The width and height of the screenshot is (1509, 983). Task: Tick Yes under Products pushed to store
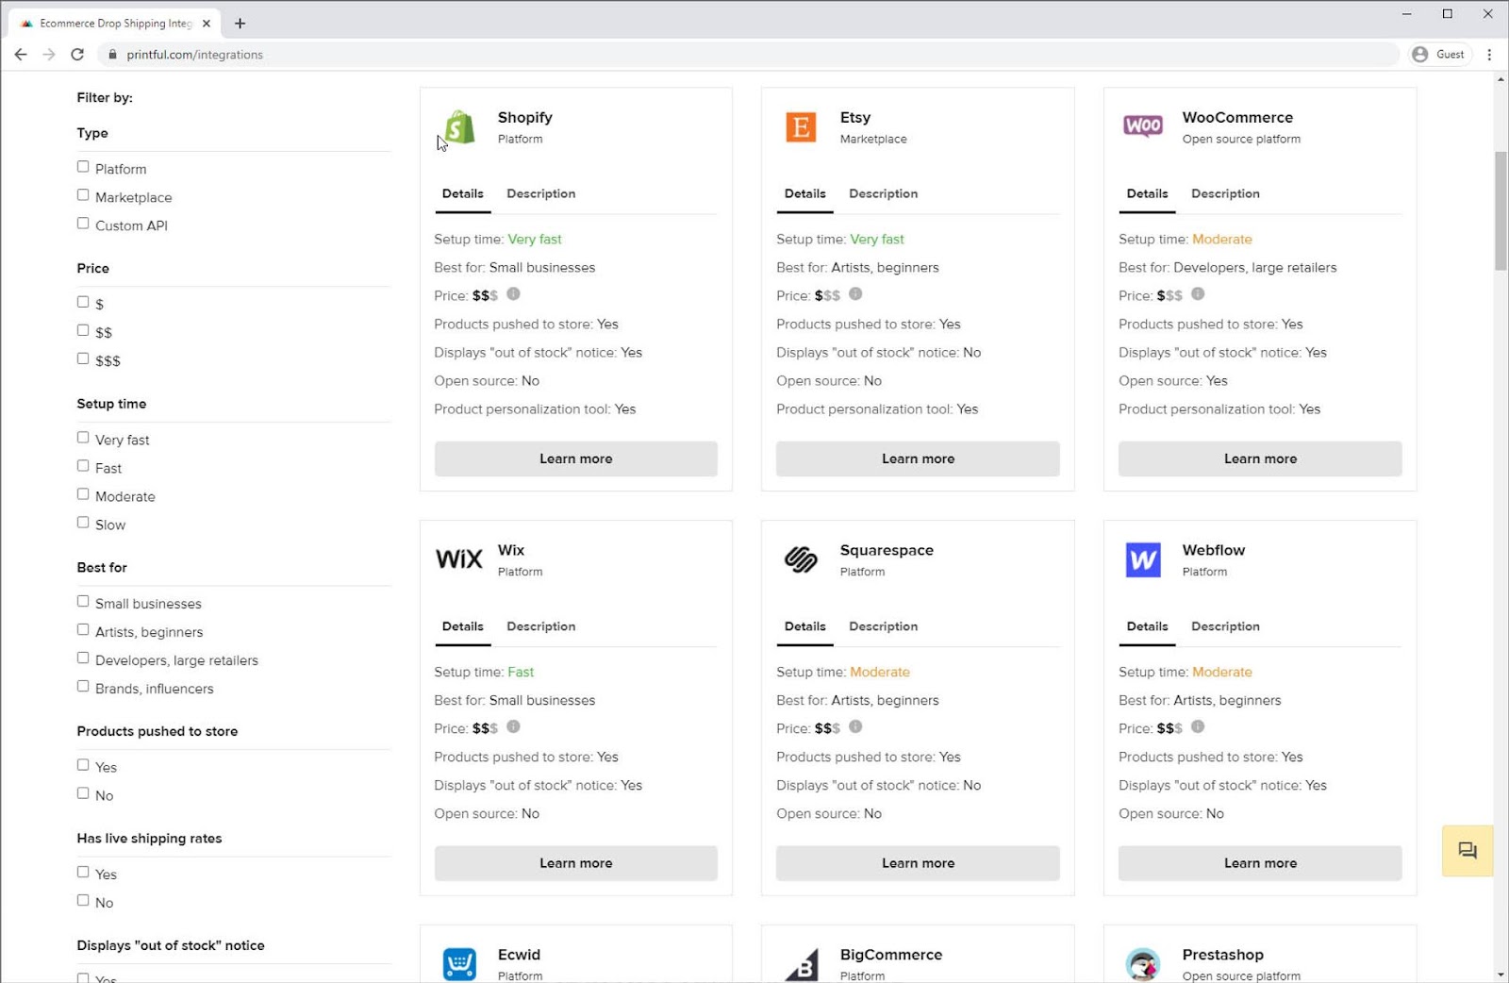click(x=83, y=765)
